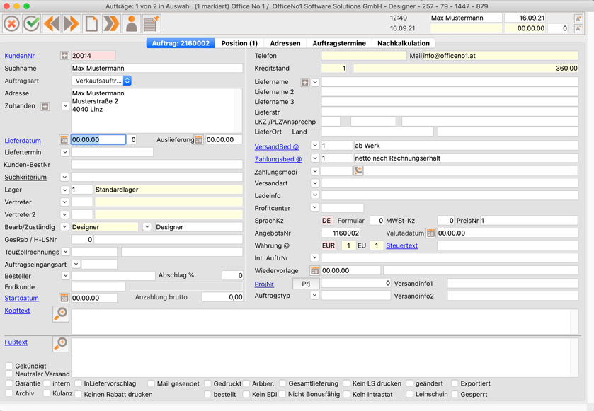Click the Zahlungsmodi small orange icon

click(358, 170)
